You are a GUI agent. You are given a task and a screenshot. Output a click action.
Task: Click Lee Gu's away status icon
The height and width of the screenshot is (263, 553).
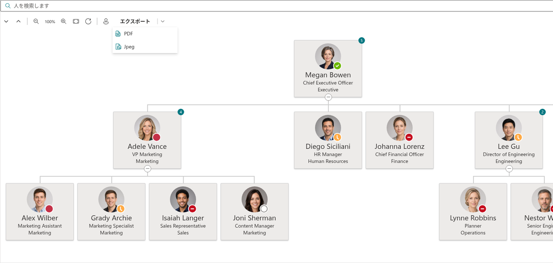pyautogui.click(x=518, y=137)
